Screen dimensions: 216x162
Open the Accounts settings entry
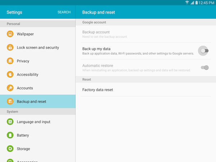click(x=38, y=88)
